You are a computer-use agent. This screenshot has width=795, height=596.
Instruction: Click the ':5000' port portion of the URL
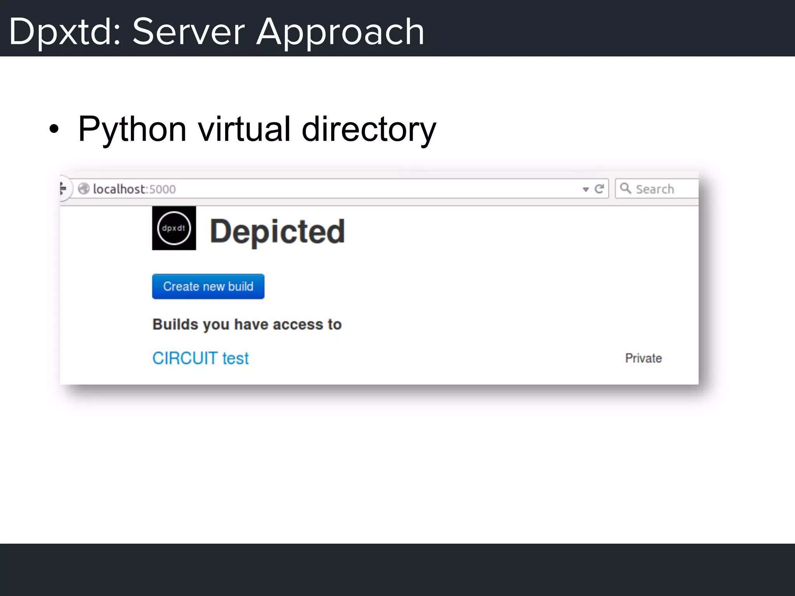pos(161,189)
